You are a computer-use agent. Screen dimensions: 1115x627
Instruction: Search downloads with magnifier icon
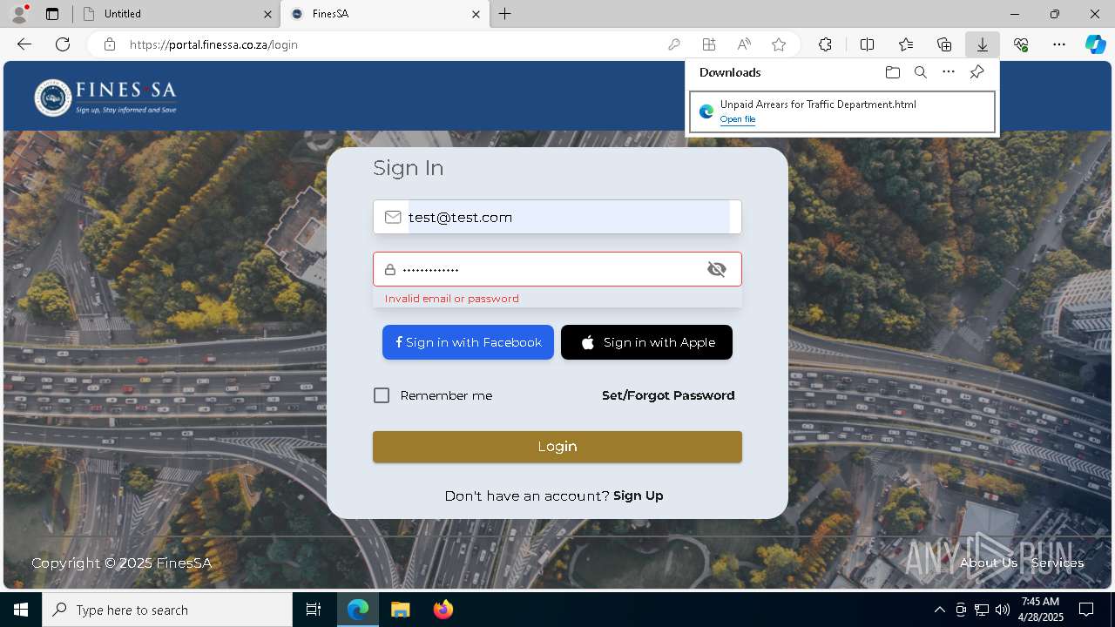(x=920, y=72)
